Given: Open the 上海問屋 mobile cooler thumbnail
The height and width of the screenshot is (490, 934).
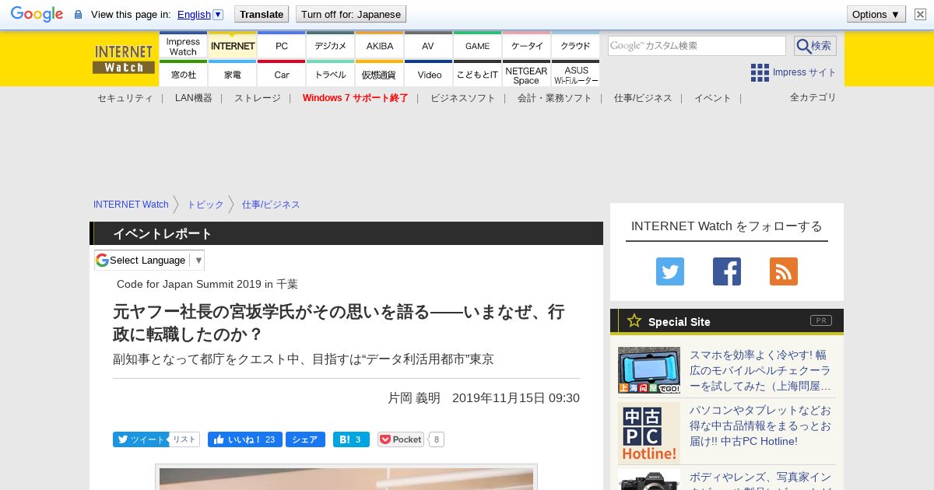Looking at the screenshot, I should 649,370.
